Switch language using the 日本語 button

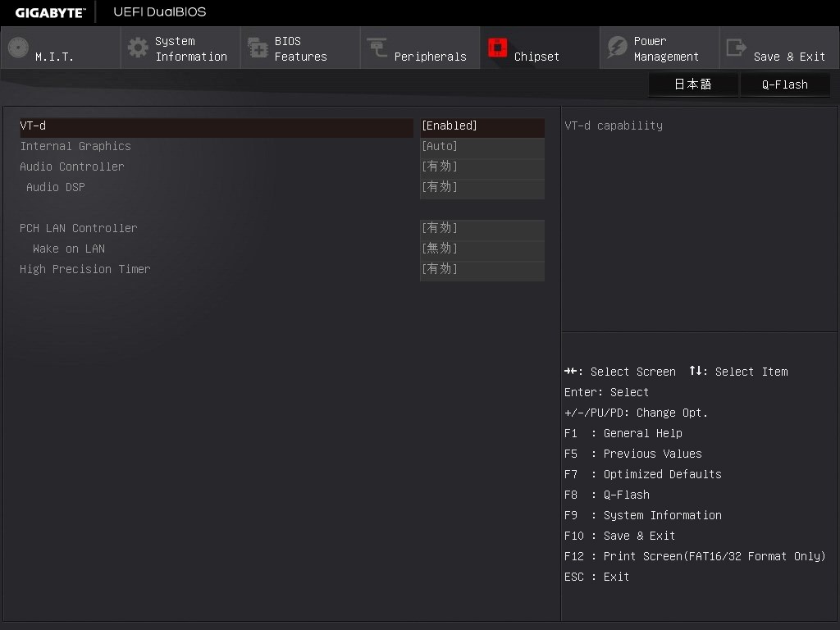pyautogui.click(x=693, y=84)
